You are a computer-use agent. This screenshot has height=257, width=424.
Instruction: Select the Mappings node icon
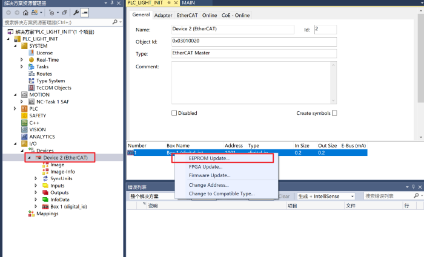(31, 213)
